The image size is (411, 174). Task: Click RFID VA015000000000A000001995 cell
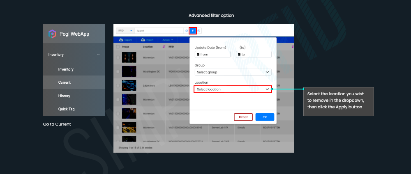[186, 128]
